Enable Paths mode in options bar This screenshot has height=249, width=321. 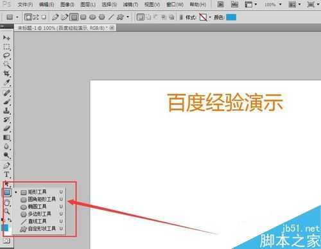(36, 17)
